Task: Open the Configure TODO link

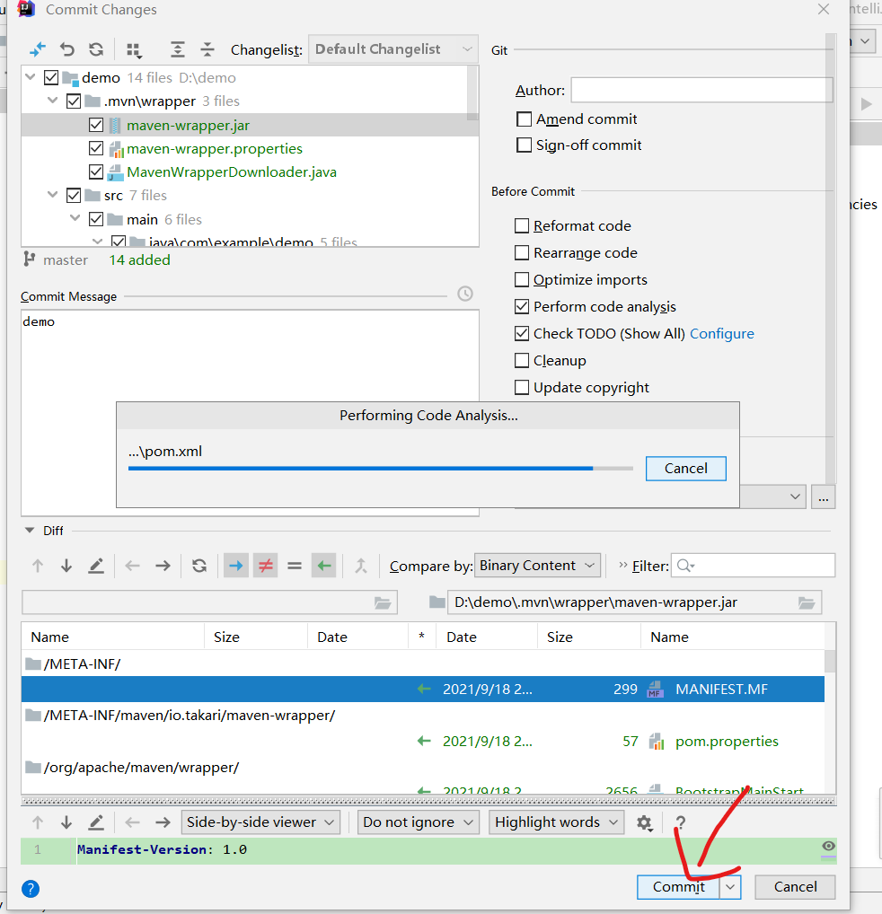Action: (722, 333)
